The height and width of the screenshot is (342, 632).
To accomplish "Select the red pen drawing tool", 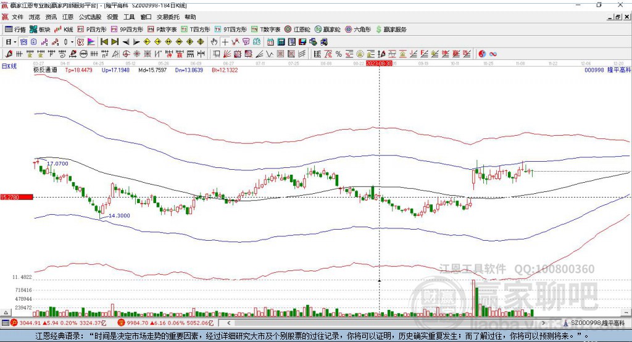I will point(9,54).
